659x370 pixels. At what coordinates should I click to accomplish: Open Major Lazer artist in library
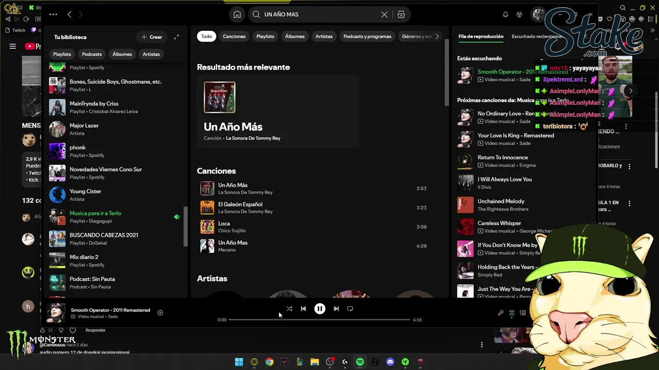coord(116,129)
